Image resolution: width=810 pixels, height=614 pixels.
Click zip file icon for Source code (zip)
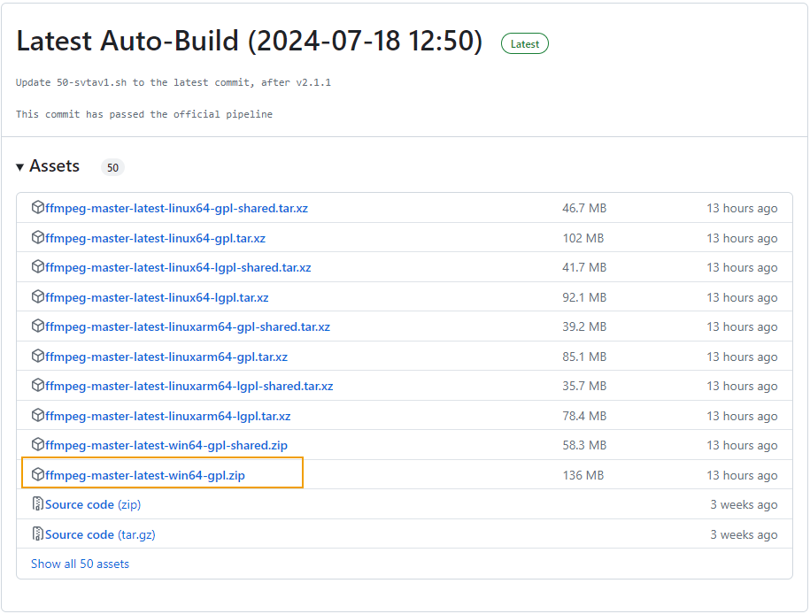pyautogui.click(x=38, y=504)
